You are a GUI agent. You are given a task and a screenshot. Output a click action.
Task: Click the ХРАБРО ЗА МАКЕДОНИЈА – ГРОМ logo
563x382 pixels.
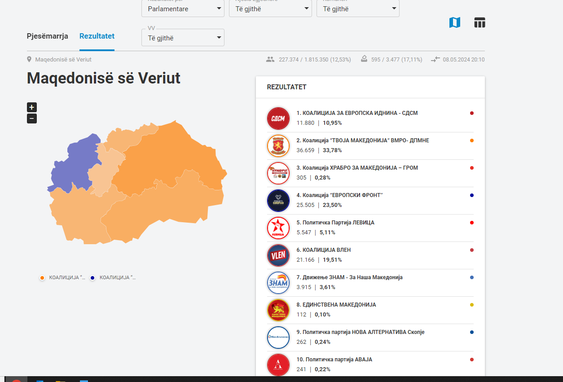(x=278, y=173)
